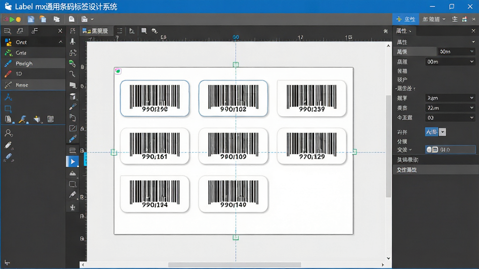Open the 22m dropdown in properties
479x269 pixels.
click(x=450, y=108)
